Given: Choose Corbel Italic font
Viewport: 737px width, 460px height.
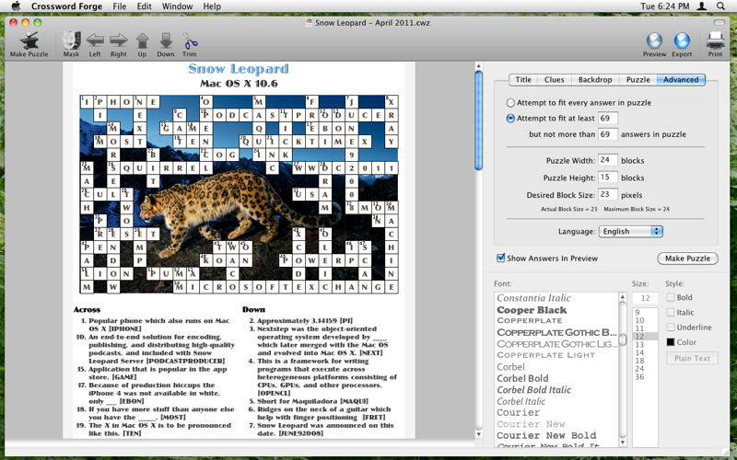Looking at the screenshot, I should coord(521,401).
